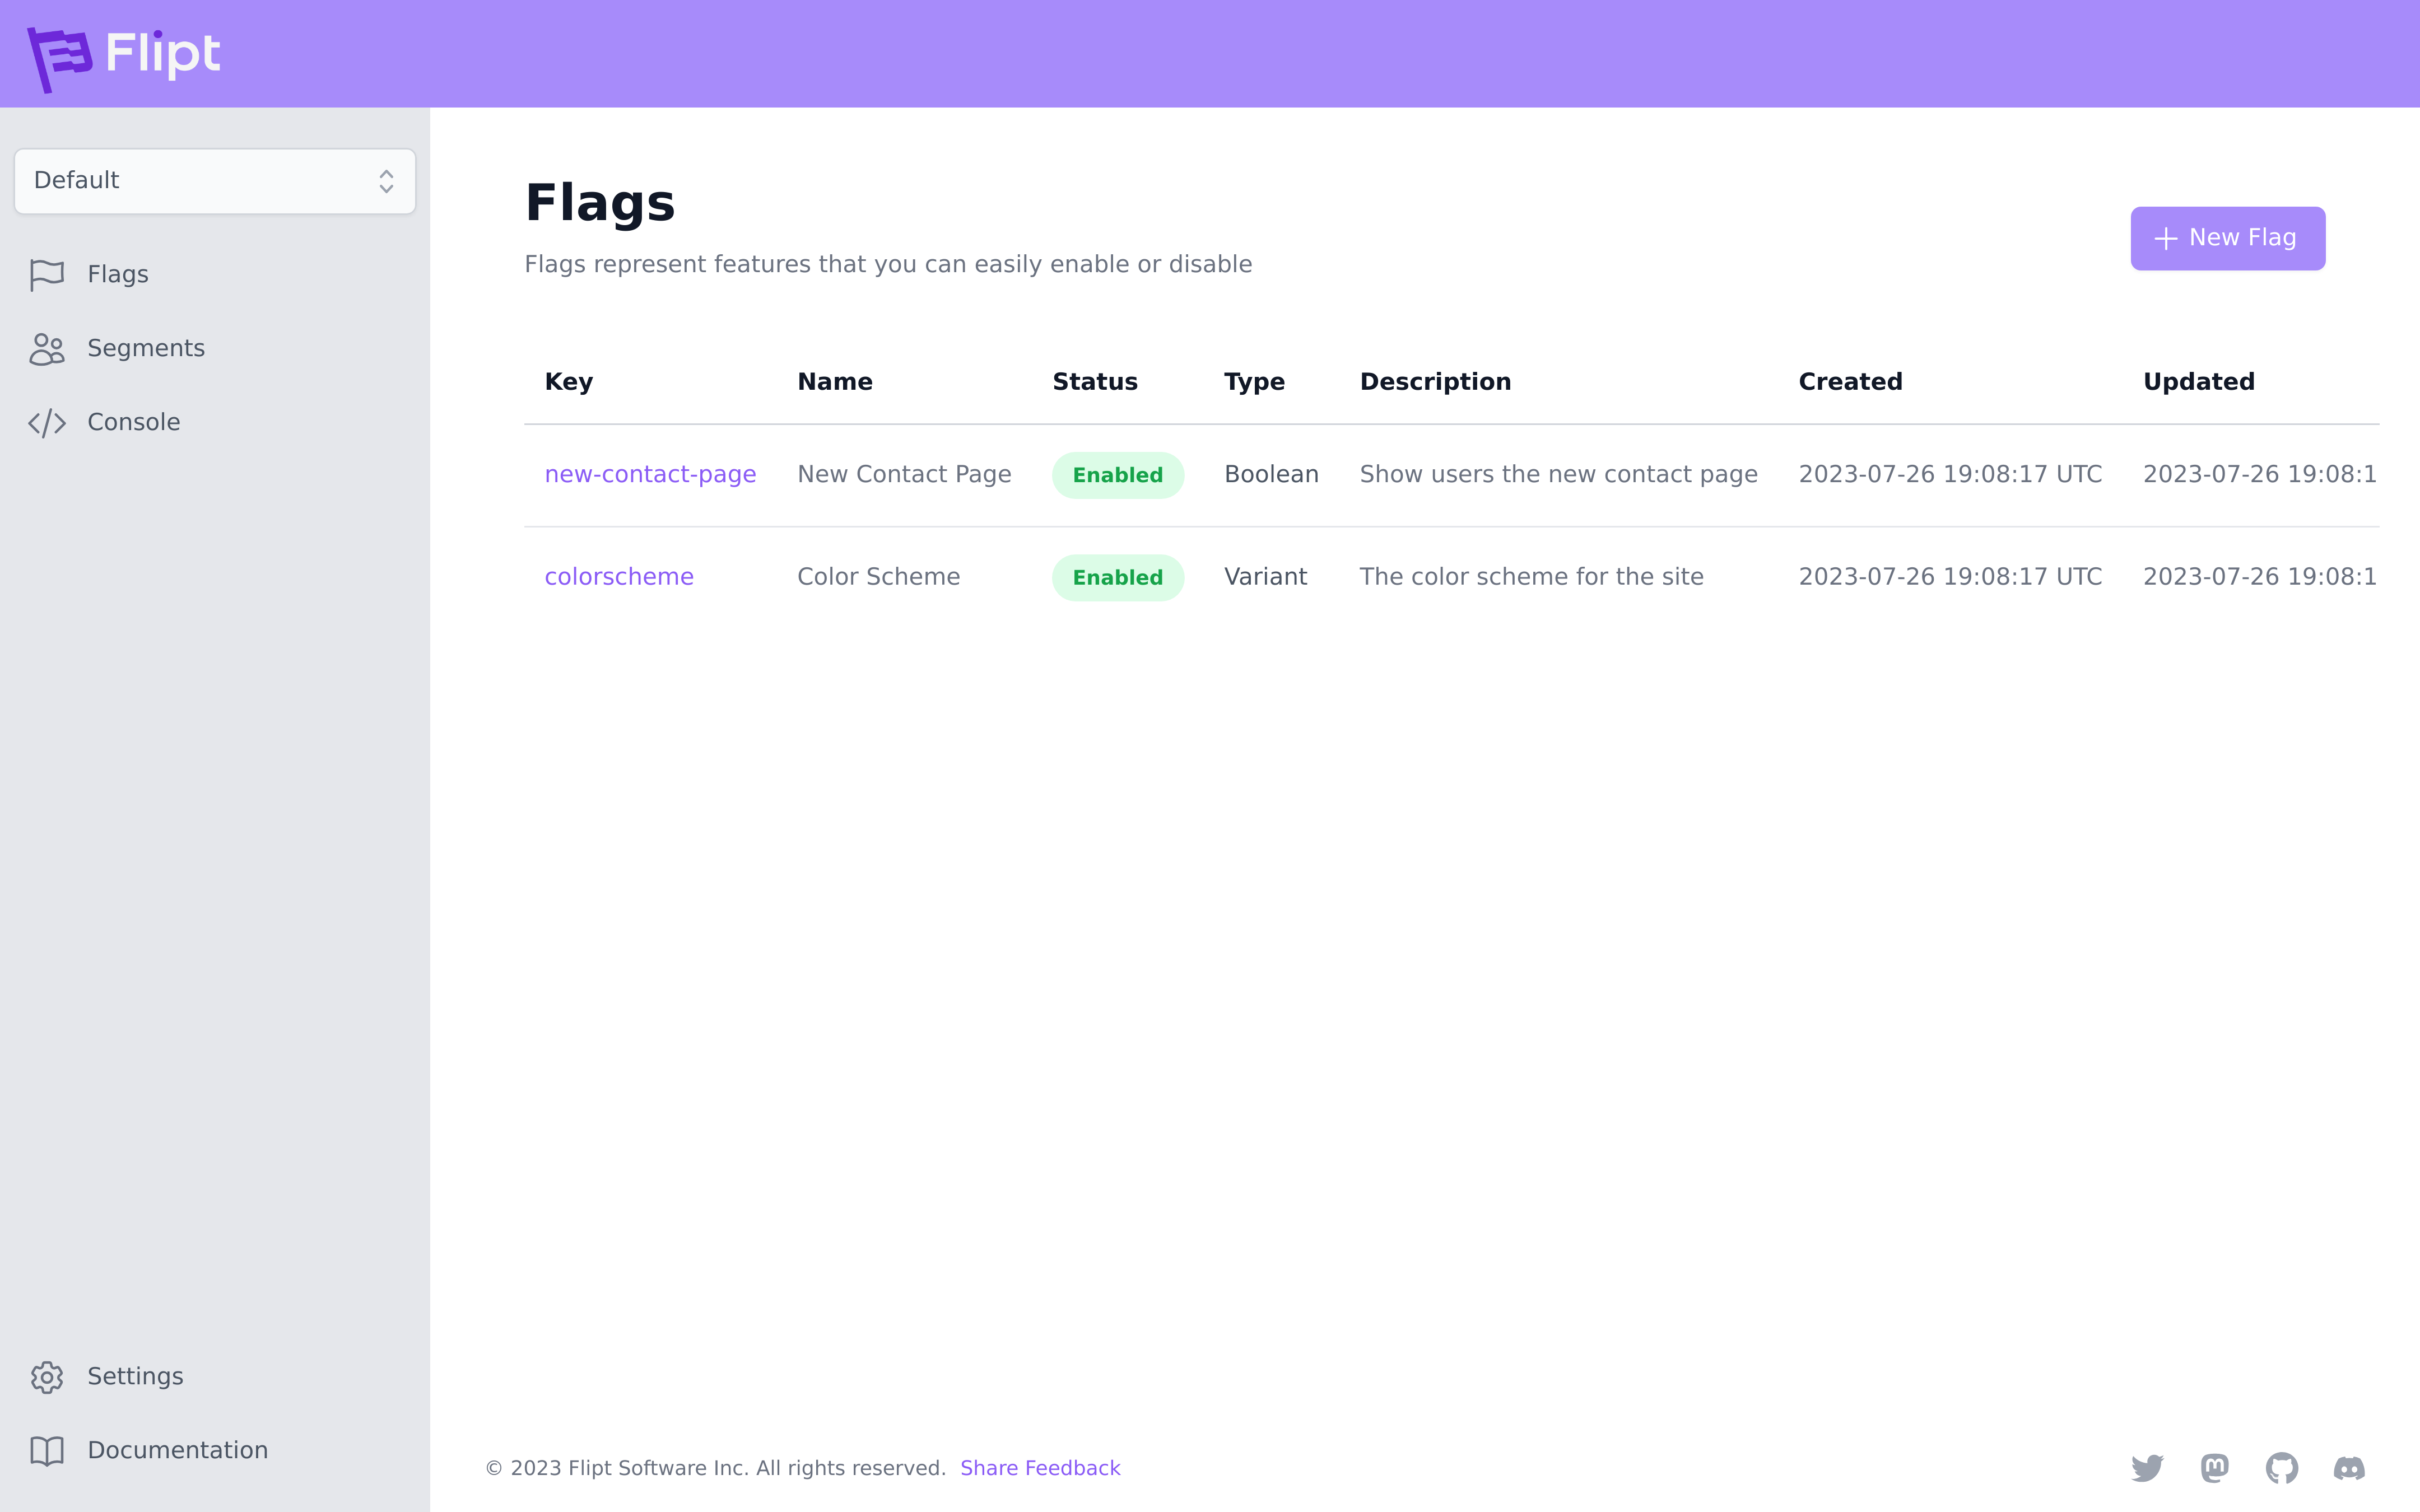Click the namespace selector chevron arrows
This screenshot has width=2420, height=1512.
[386, 181]
